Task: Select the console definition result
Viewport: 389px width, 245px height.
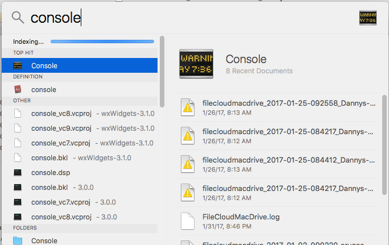Action: coord(44,89)
